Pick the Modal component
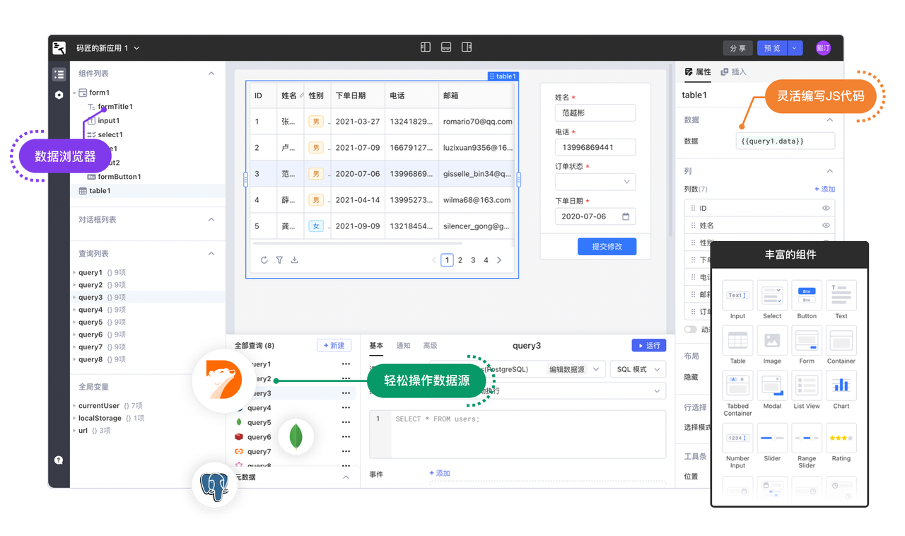The width and height of the screenshot is (905, 536). 772,391
